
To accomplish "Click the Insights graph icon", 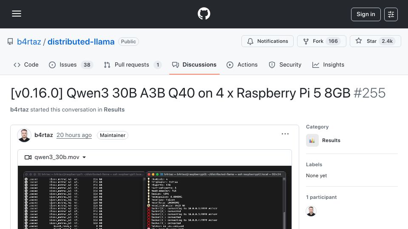I will click(x=316, y=65).
